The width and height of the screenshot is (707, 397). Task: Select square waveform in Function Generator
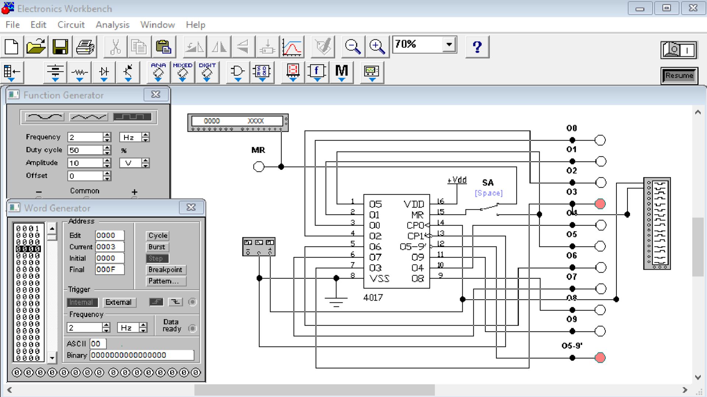tap(132, 117)
